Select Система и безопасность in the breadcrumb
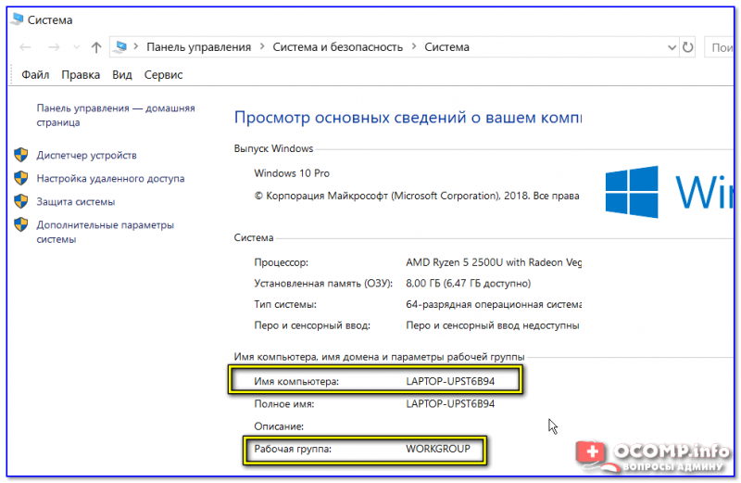The width and height of the screenshot is (741, 483). point(338,47)
